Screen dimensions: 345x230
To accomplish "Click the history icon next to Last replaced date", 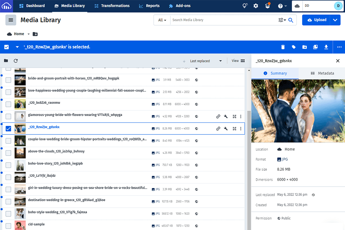I will pyautogui.click(x=313, y=195).
